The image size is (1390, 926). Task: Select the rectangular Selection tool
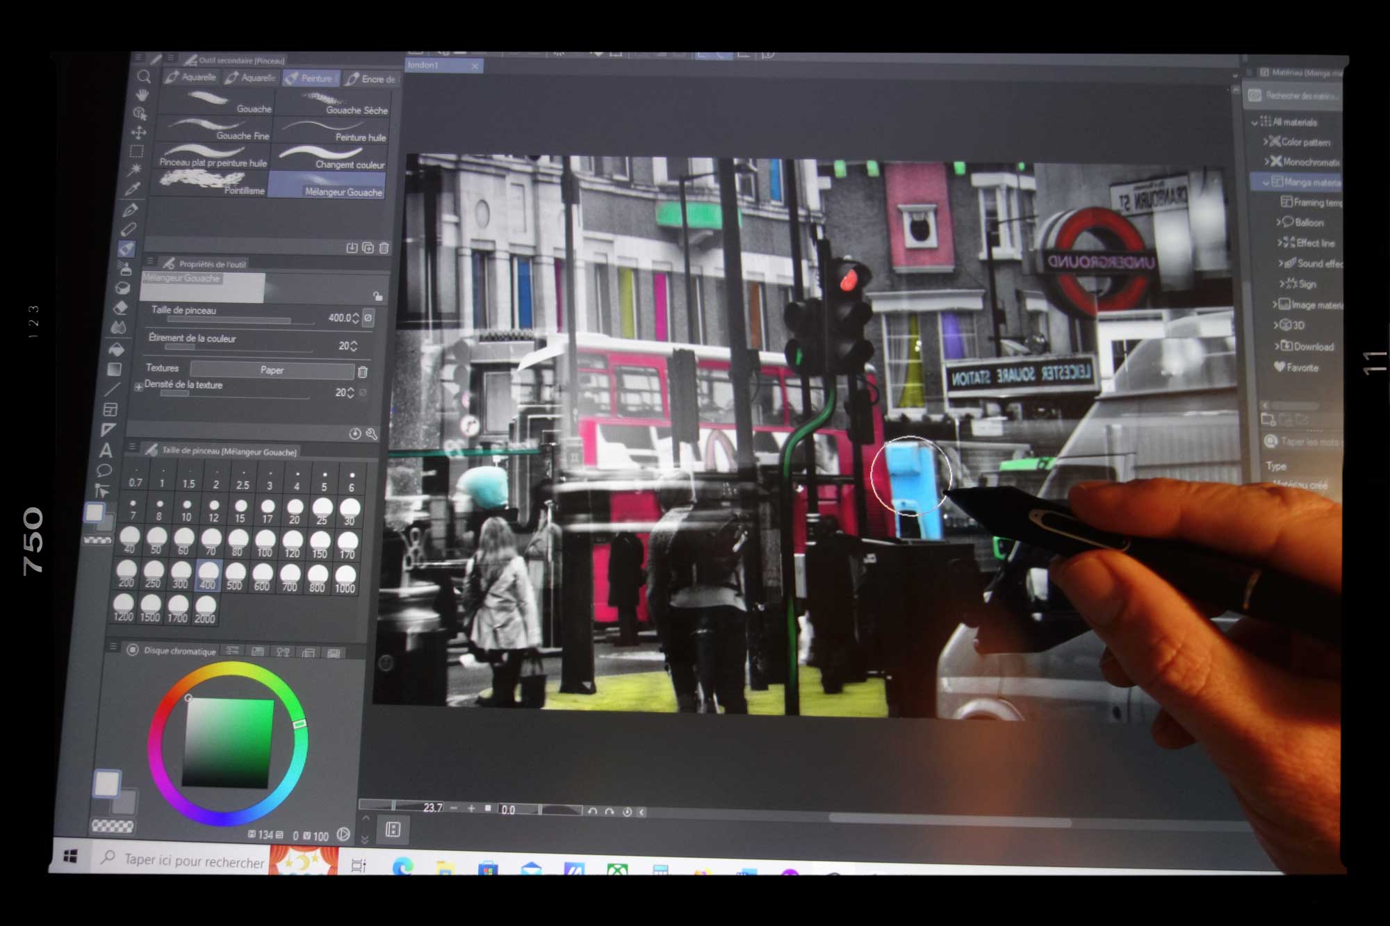coord(136,151)
